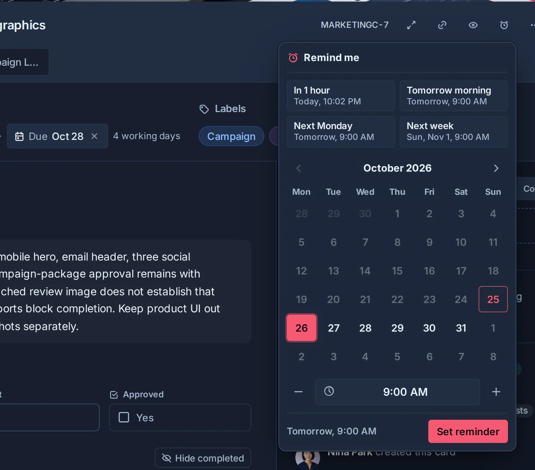Select October 25 in the calendar
The width and height of the screenshot is (535, 470).
pos(493,299)
